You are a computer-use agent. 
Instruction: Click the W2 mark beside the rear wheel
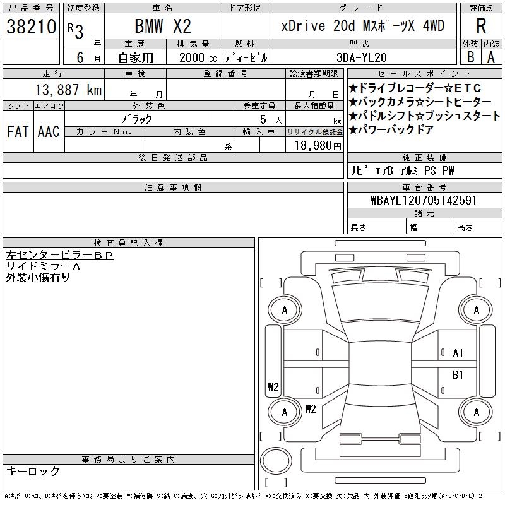tap(311, 409)
